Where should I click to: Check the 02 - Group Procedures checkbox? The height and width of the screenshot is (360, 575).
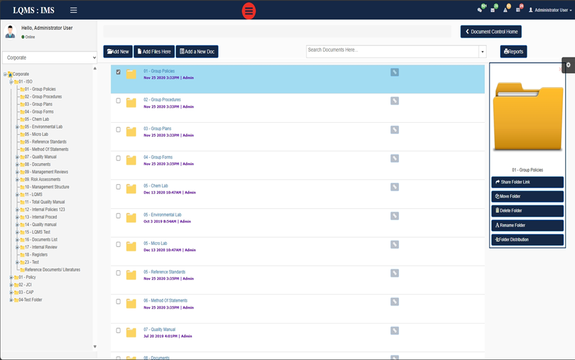tap(118, 100)
